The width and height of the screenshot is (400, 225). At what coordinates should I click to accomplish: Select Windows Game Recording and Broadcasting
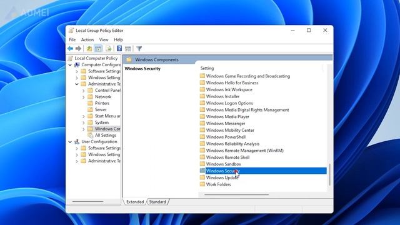point(248,76)
